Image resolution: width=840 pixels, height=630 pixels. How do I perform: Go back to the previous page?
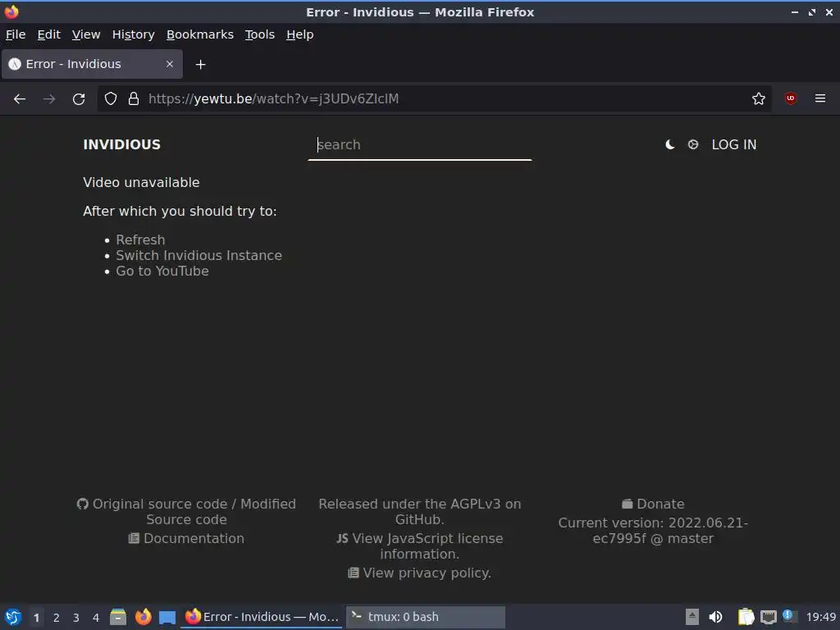tap(20, 98)
